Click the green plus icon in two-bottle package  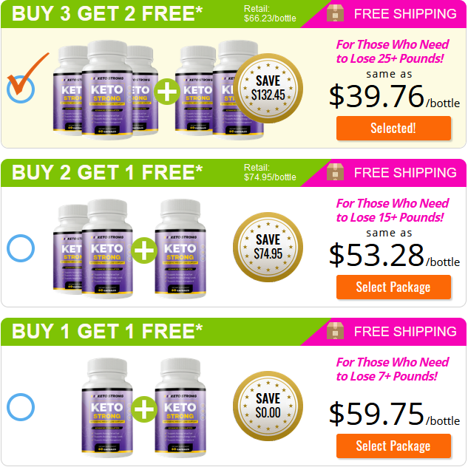coord(144,409)
